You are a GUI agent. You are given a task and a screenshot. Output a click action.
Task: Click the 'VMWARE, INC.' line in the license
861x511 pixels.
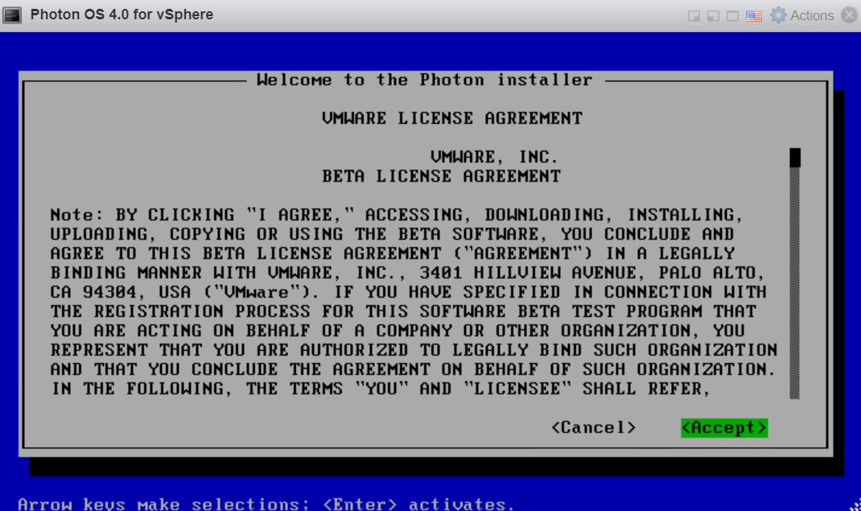click(493, 157)
